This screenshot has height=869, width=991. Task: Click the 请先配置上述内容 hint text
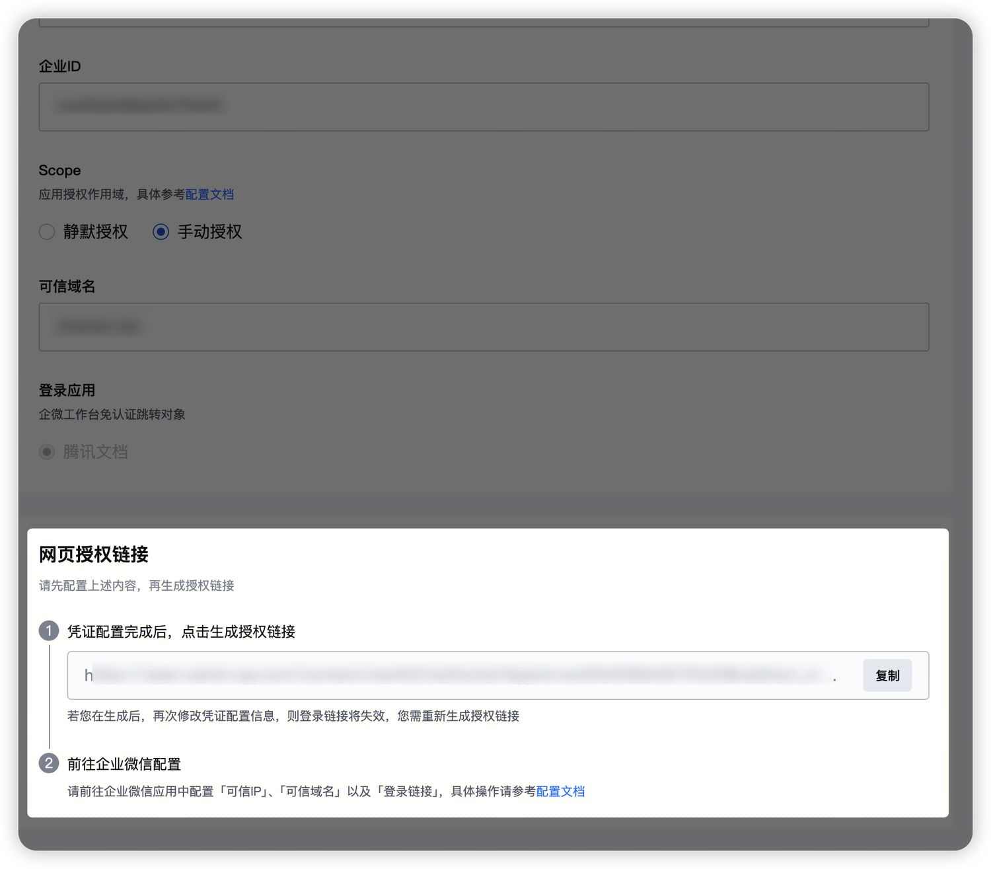[x=137, y=586]
